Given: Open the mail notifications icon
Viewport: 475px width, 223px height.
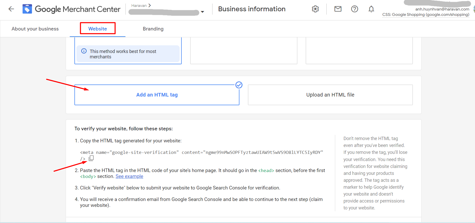Looking at the screenshot, I should (338, 9).
